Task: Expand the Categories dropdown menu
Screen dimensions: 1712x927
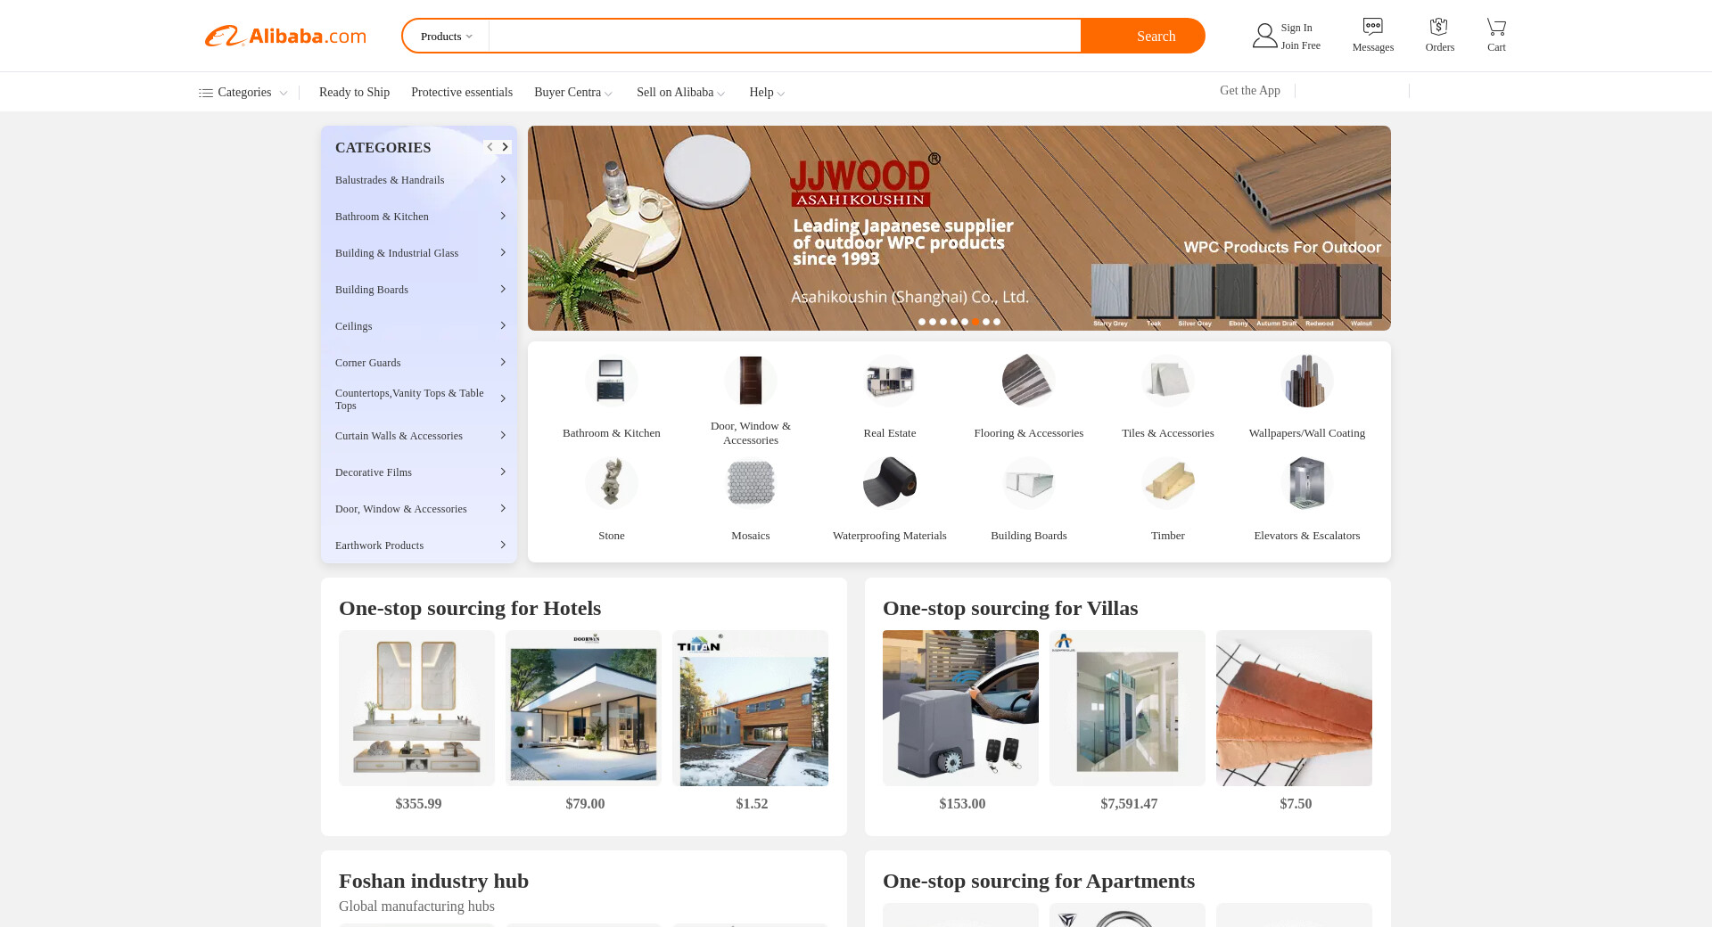Action: pyautogui.click(x=243, y=93)
